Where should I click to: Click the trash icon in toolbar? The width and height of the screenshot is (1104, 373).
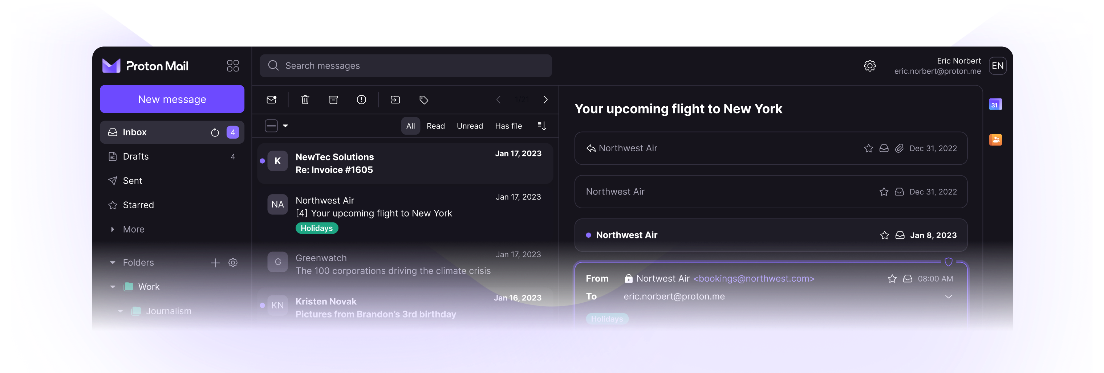(x=305, y=100)
